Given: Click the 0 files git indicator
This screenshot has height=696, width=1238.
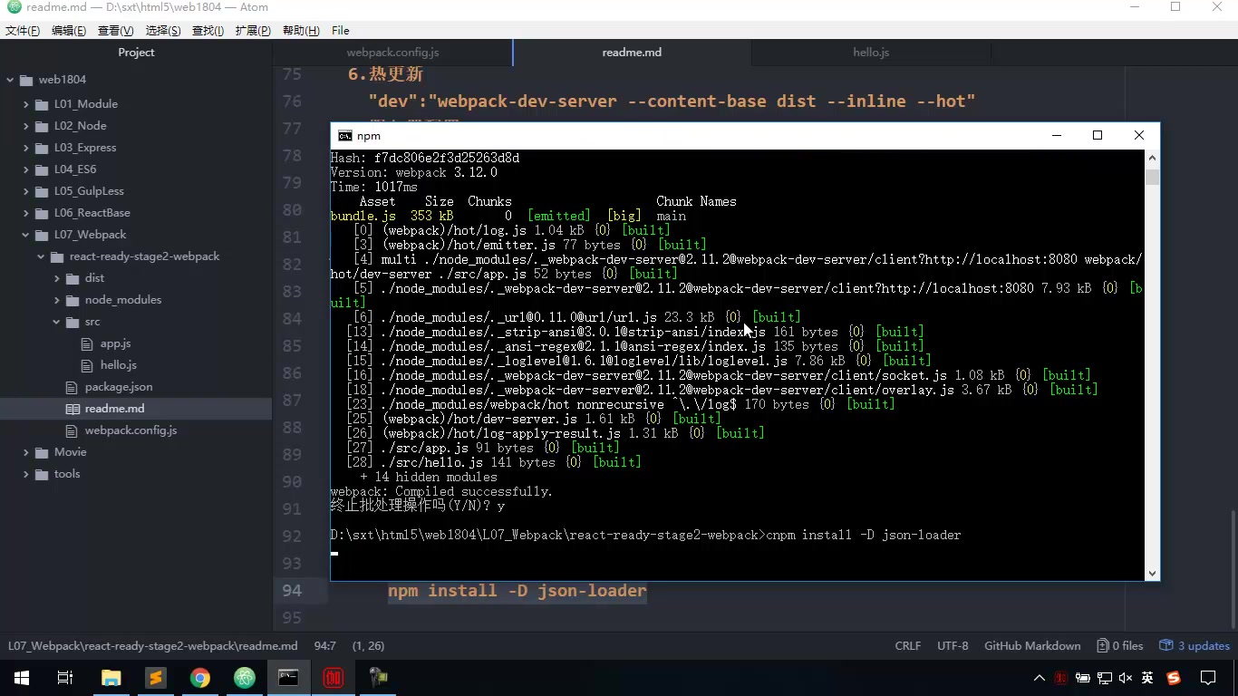Looking at the screenshot, I should point(1120,646).
